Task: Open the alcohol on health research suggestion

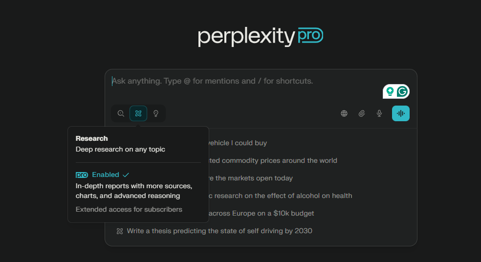Action: (x=280, y=196)
